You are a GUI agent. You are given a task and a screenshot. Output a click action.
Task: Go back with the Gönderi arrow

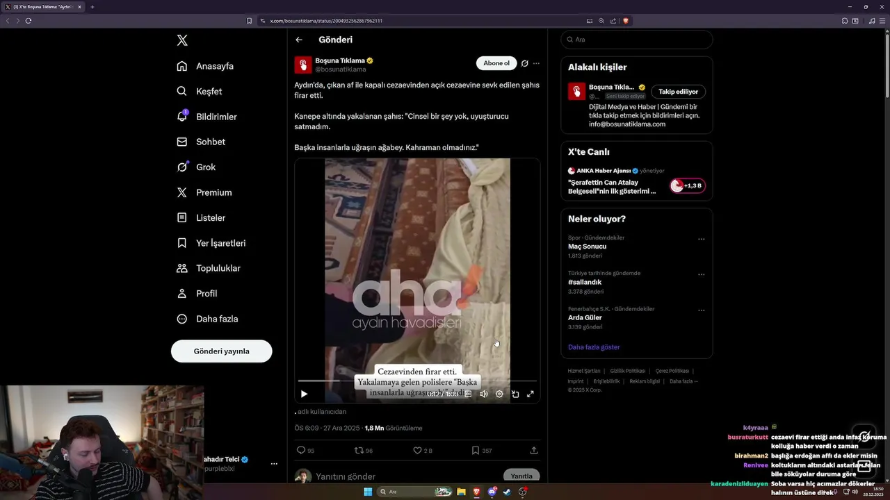(299, 40)
